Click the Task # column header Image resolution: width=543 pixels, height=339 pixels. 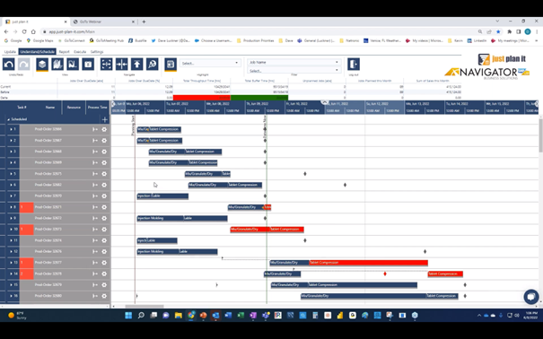coord(22,108)
